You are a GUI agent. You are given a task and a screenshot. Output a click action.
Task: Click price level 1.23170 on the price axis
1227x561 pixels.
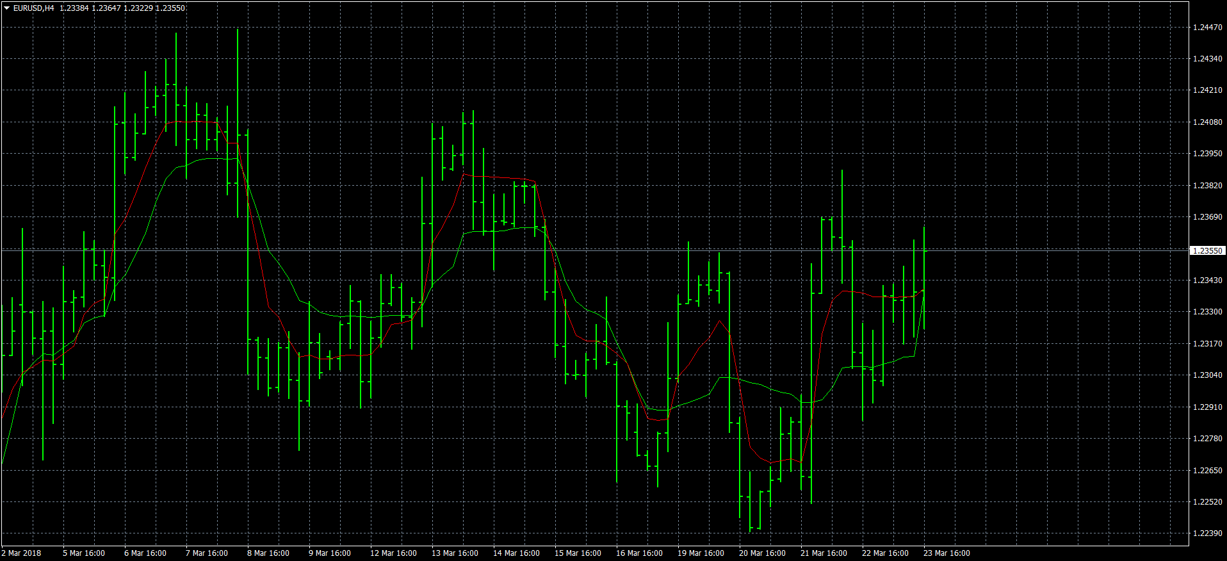pos(1207,344)
